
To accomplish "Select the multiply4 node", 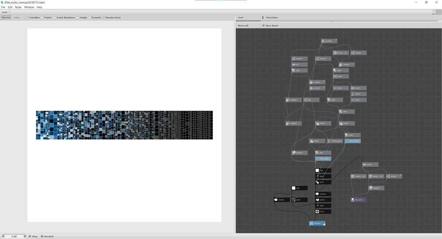I will [x=293, y=100].
